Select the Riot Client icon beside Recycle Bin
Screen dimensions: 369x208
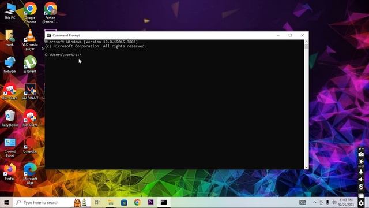[30, 118]
